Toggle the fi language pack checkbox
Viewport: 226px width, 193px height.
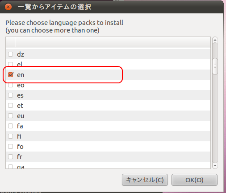click(x=10, y=136)
